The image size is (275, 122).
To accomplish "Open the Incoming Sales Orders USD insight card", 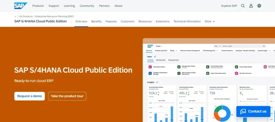I will click(x=161, y=103).
